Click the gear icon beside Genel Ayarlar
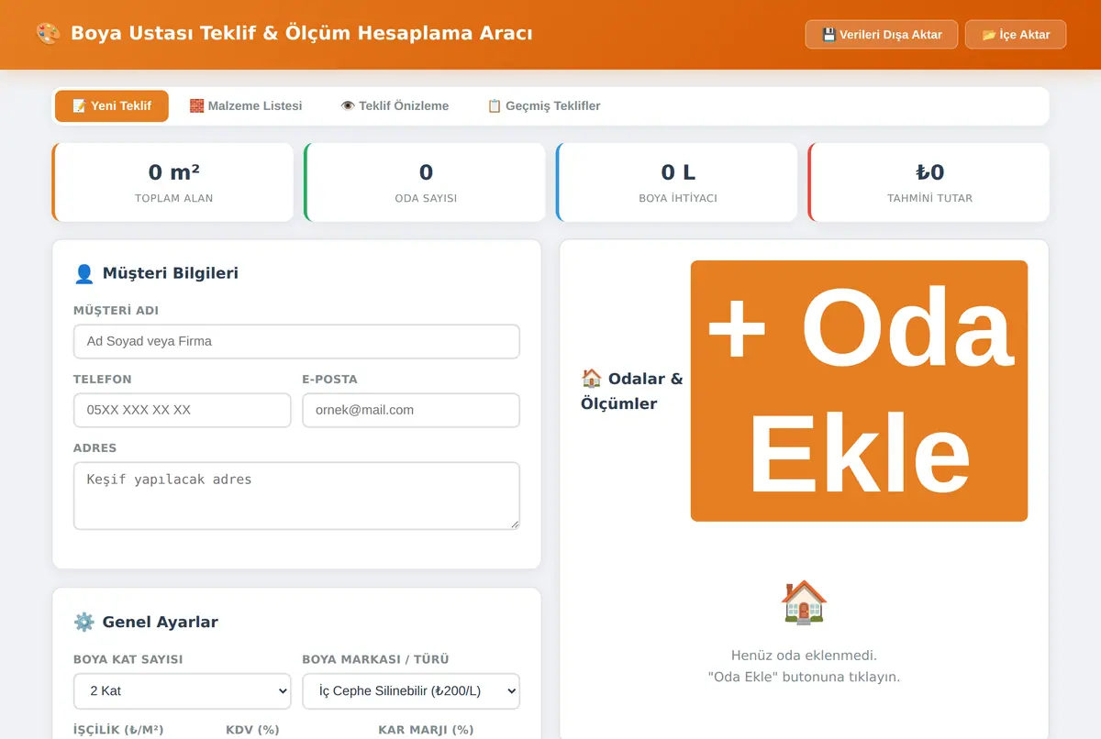This screenshot has height=739, width=1101. [84, 622]
